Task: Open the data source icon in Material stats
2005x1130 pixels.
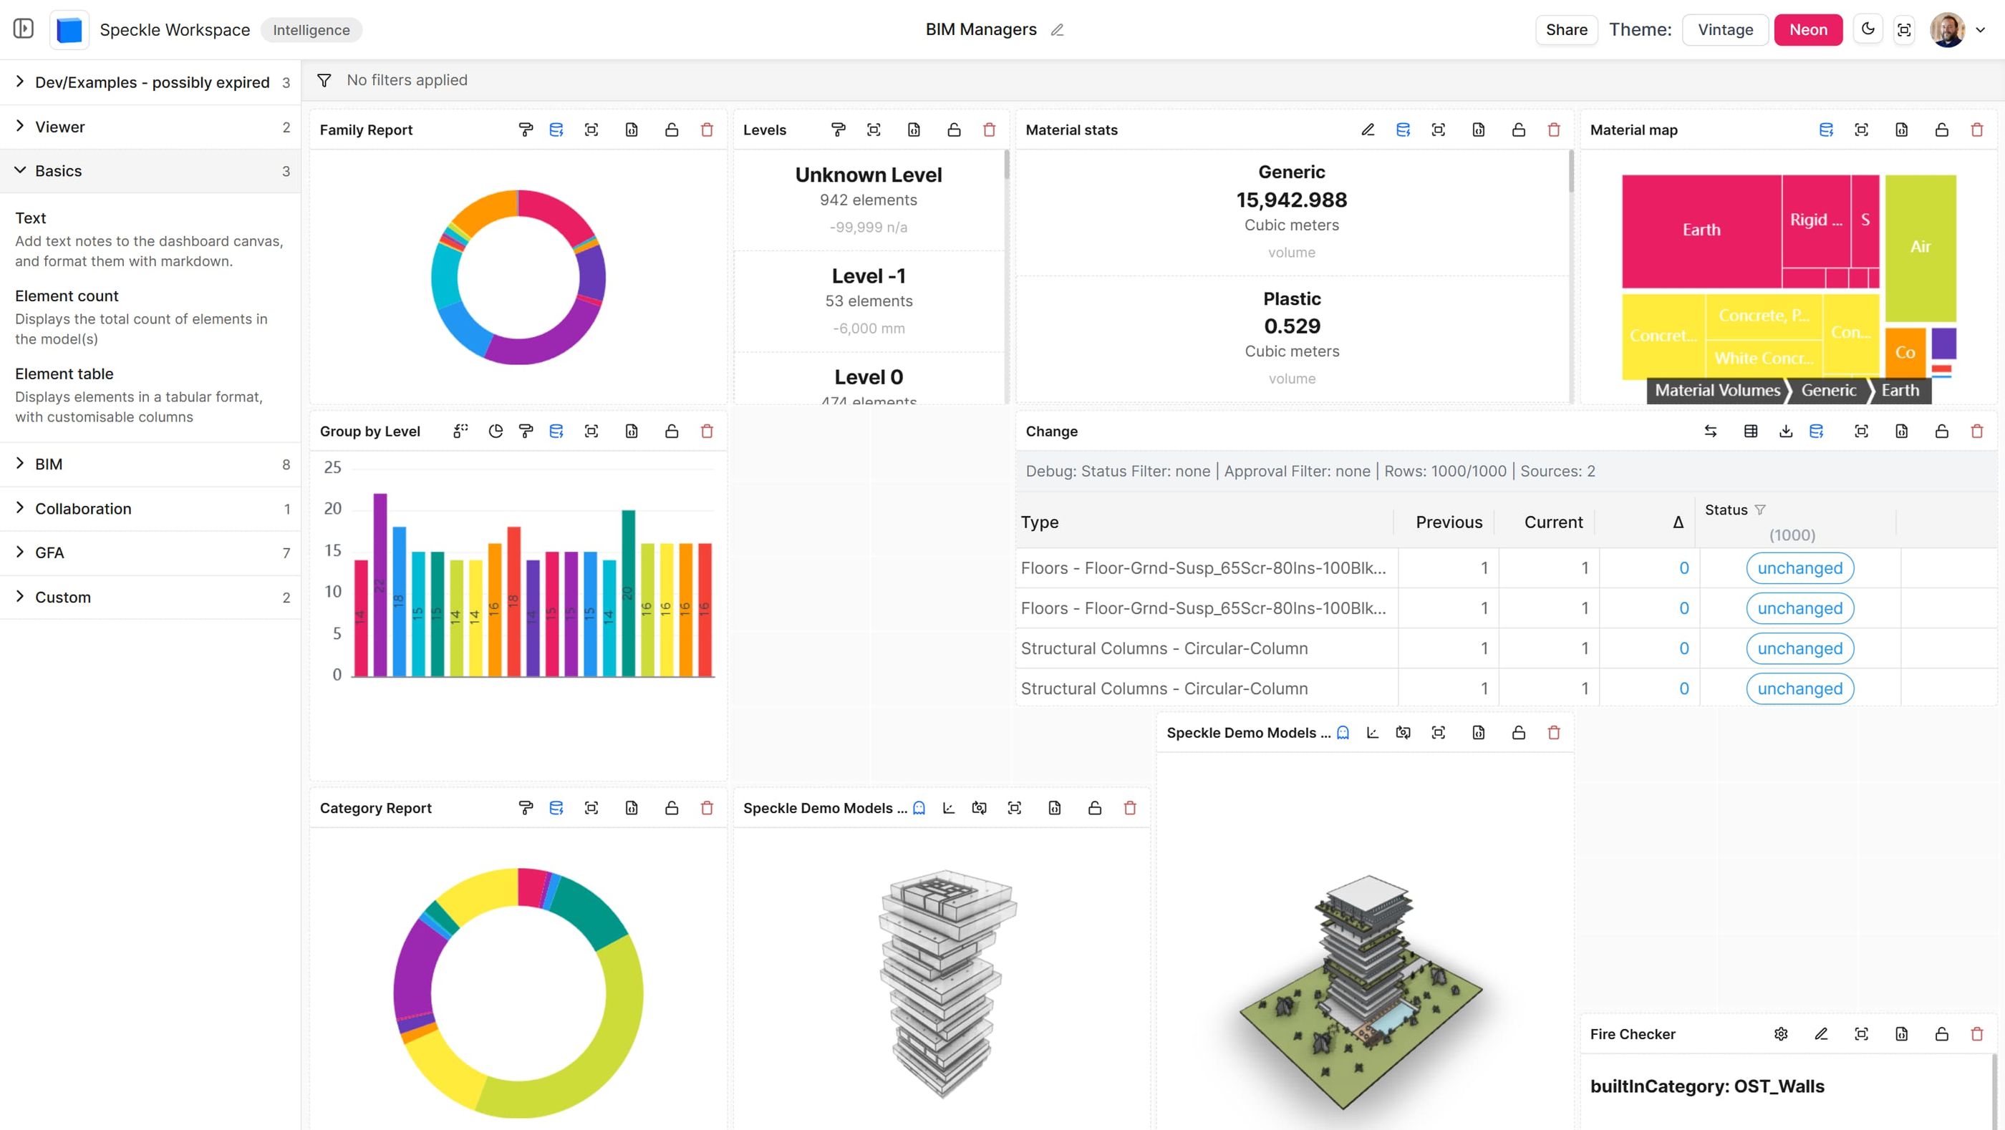Action: [x=1403, y=130]
